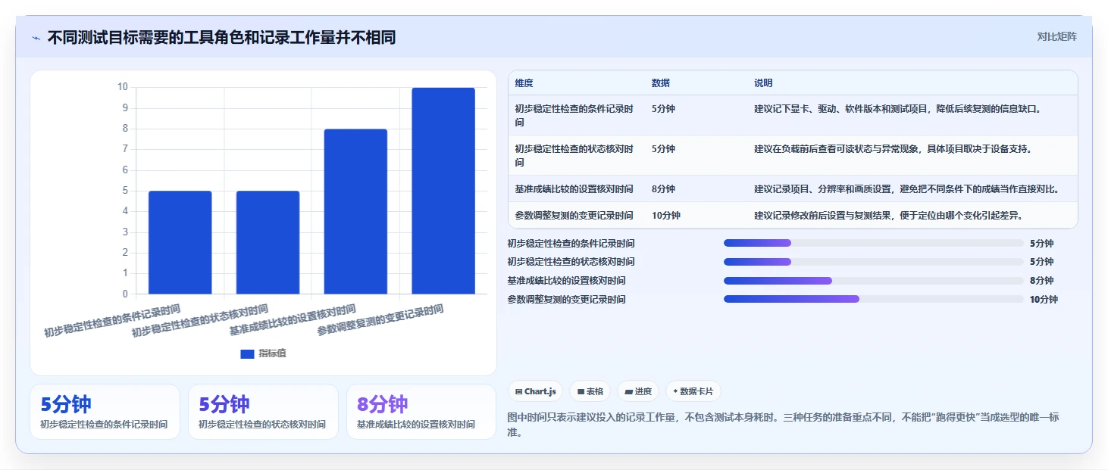
Task: Click the first chart bar, 条件记录时间
Action: [x=180, y=242]
